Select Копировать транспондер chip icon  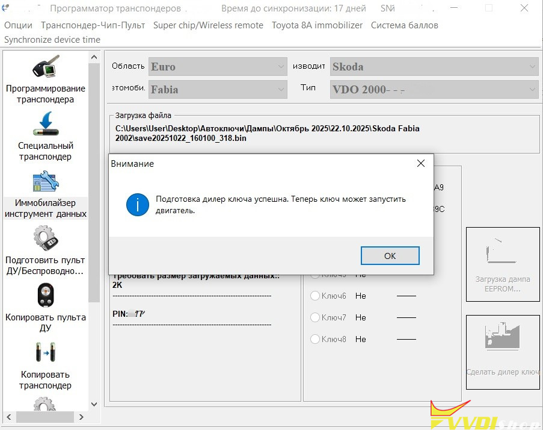click(45, 353)
